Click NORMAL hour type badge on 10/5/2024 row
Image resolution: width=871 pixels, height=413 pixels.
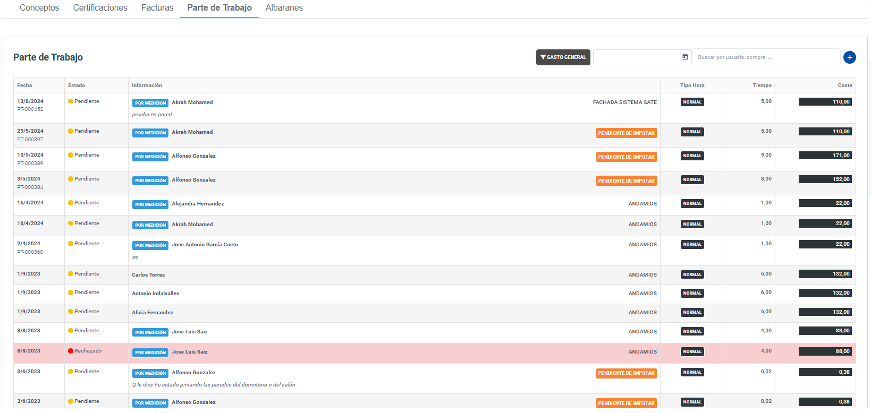[x=692, y=156]
